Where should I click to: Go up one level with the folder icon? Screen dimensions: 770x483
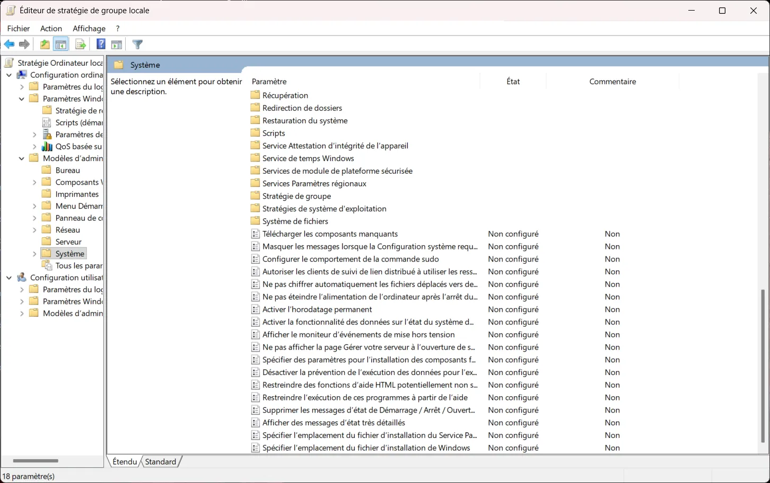pos(45,44)
